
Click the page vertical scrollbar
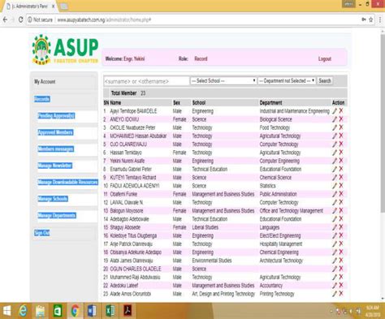coord(383,122)
